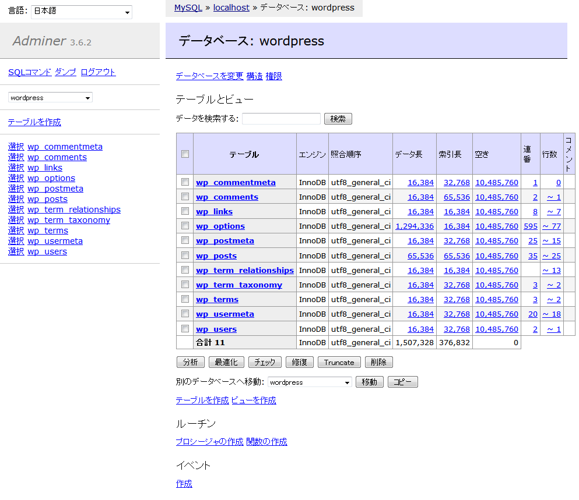This screenshot has height=500, width=579.
Task: Open wp_comments in the sidebar list
Action: [57, 157]
